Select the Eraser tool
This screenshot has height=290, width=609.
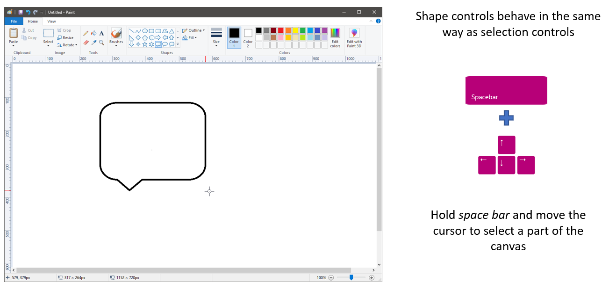coord(86,42)
